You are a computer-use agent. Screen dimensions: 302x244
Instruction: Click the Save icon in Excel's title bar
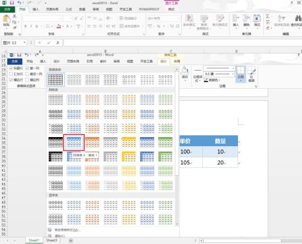[12, 3]
